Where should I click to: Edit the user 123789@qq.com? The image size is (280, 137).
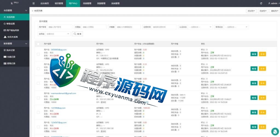click(x=254, y=112)
